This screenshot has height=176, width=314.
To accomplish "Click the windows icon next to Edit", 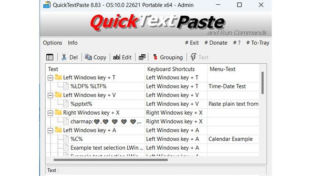I will (x=142, y=57).
